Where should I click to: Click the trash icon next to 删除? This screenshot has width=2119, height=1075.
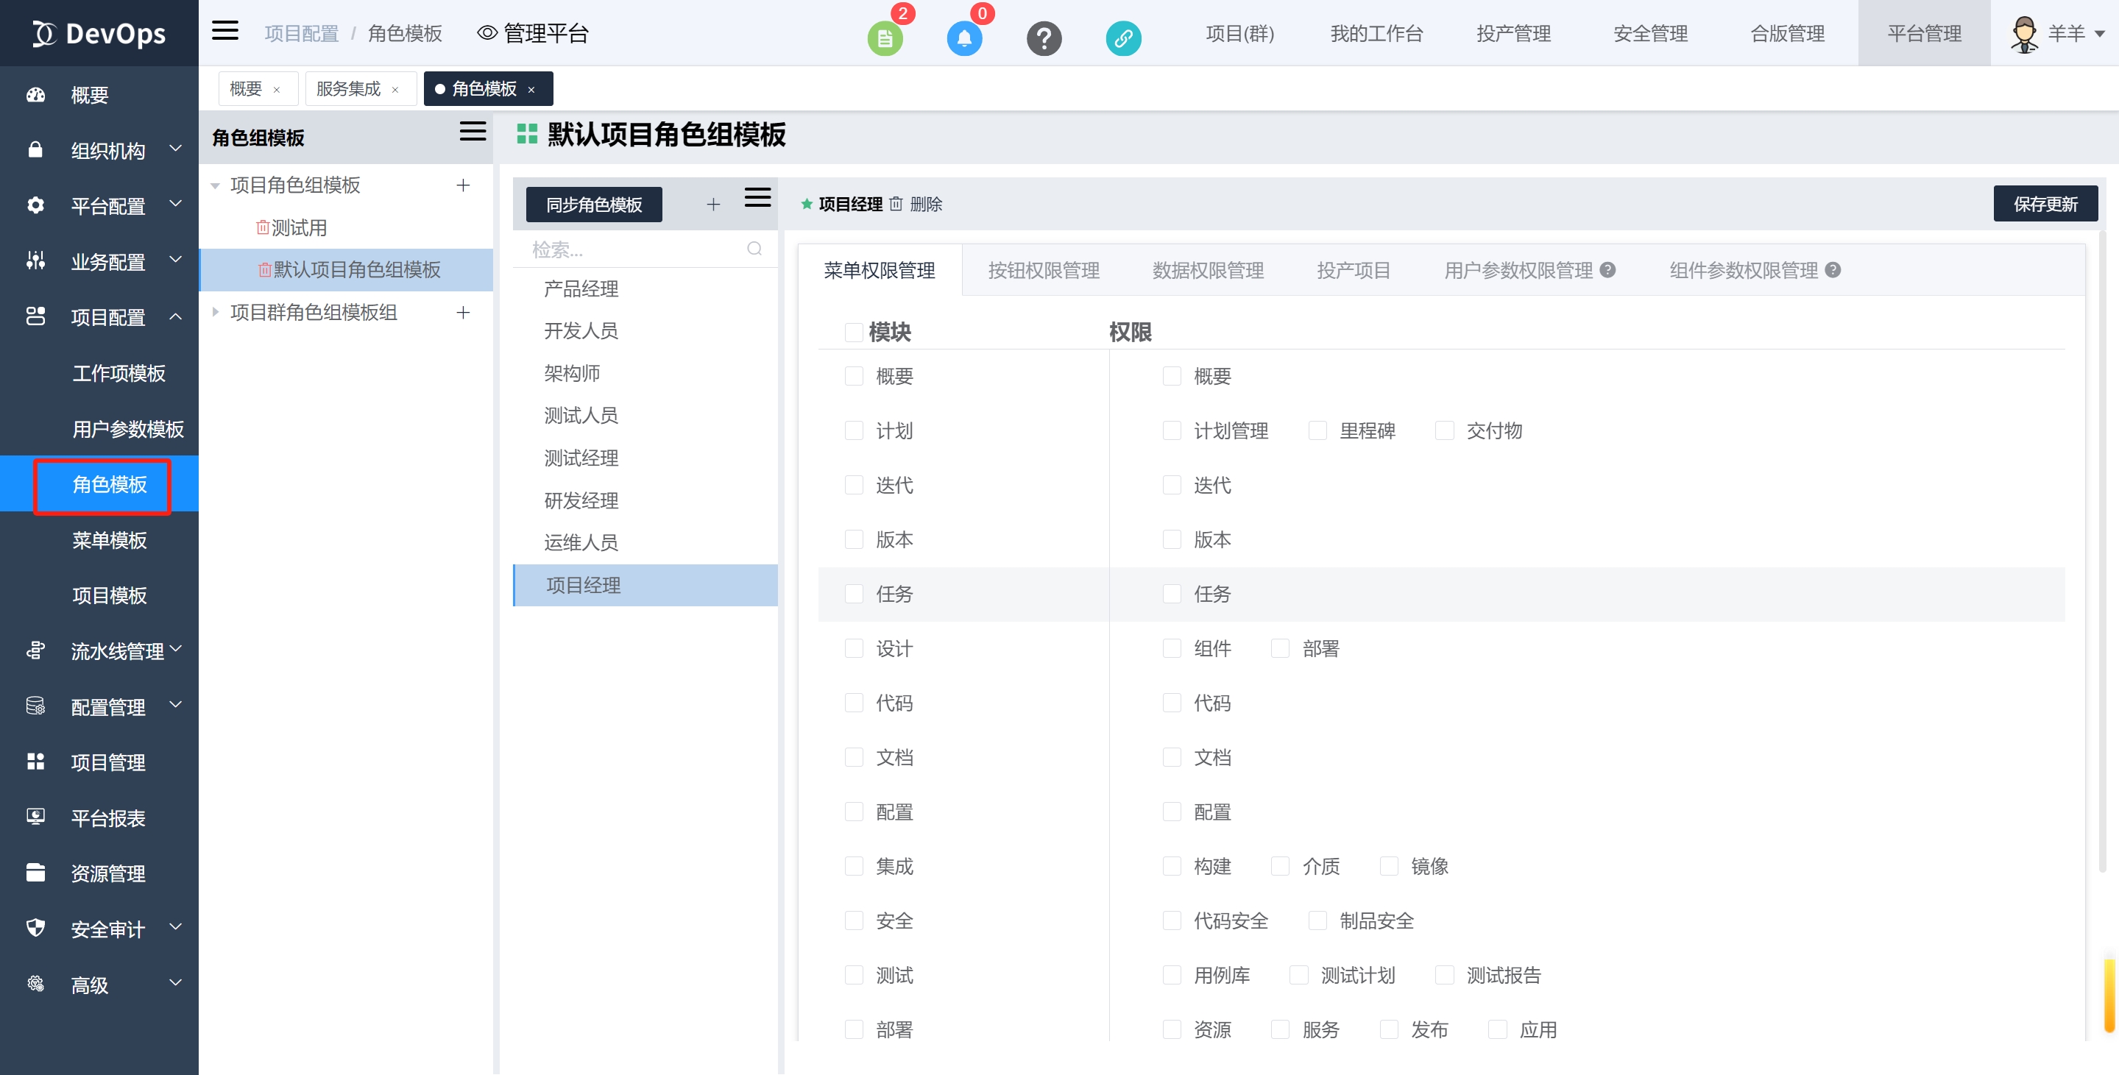tap(896, 204)
